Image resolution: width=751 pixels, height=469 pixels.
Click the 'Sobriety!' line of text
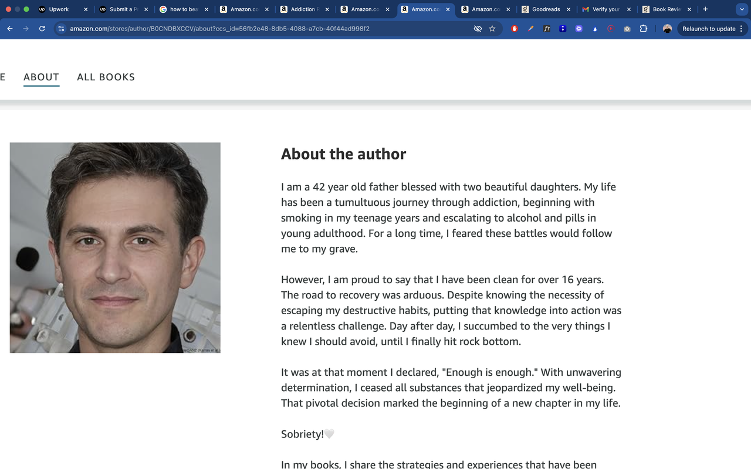click(307, 434)
